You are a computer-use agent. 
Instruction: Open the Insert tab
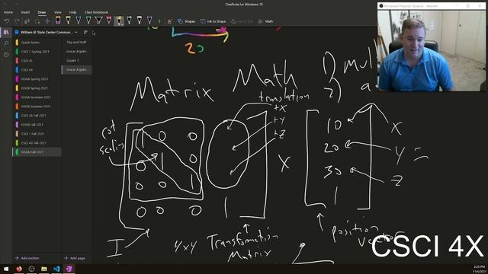(25, 12)
